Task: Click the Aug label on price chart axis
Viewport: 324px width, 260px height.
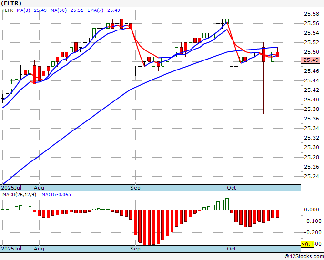Action: 39,188
